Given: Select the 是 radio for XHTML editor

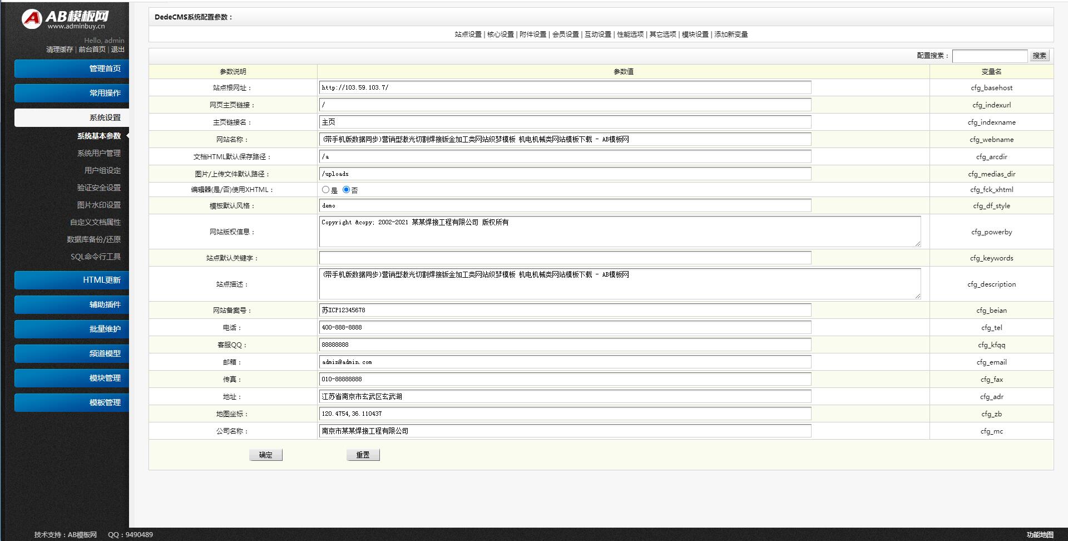Looking at the screenshot, I should (325, 190).
